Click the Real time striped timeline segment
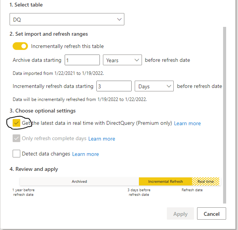 coord(206,182)
